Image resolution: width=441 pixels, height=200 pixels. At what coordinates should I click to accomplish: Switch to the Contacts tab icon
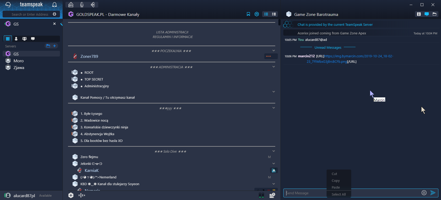(16, 39)
